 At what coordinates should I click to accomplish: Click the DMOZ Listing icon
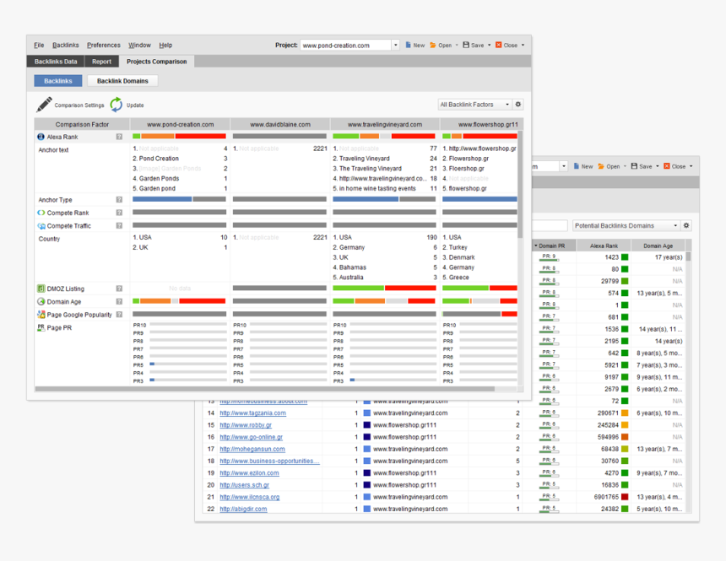41,289
